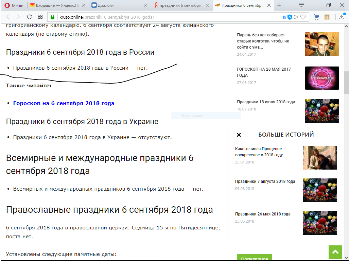Close the Больше историй popup

coord(239,135)
